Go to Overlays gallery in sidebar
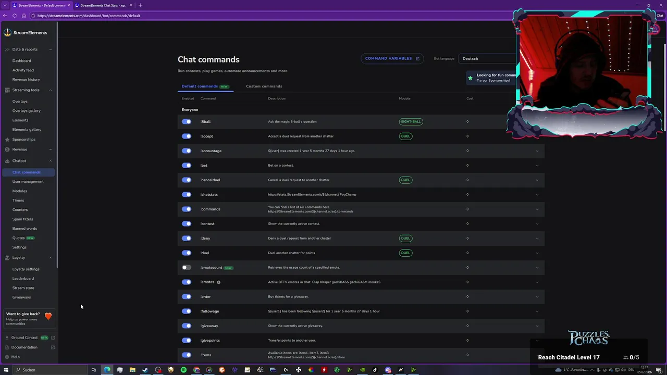 tap(26, 111)
